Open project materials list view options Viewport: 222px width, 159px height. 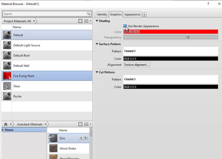click(88, 21)
